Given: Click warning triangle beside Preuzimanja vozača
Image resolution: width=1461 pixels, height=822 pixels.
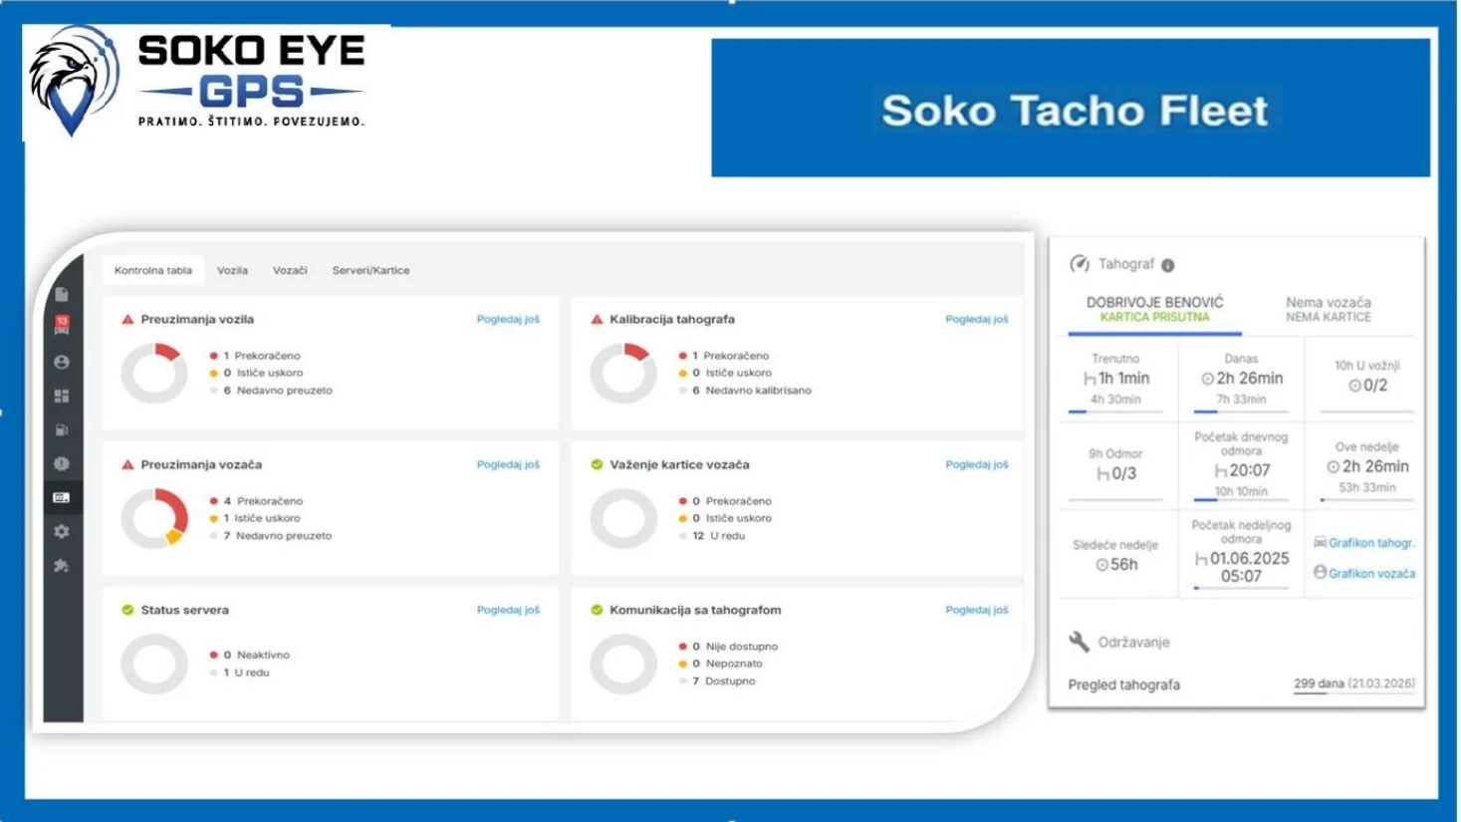Looking at the screenshot, I should [x=127, y=465].
